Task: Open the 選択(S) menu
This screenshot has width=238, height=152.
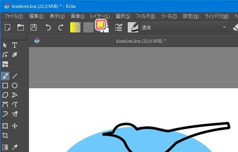Action: point(123,16)
